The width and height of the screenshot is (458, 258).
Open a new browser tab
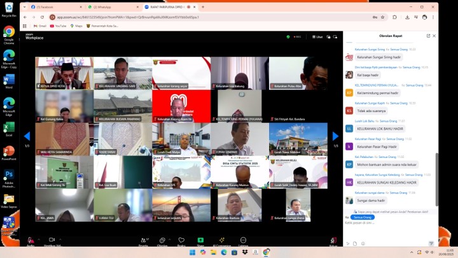(203, 7)
